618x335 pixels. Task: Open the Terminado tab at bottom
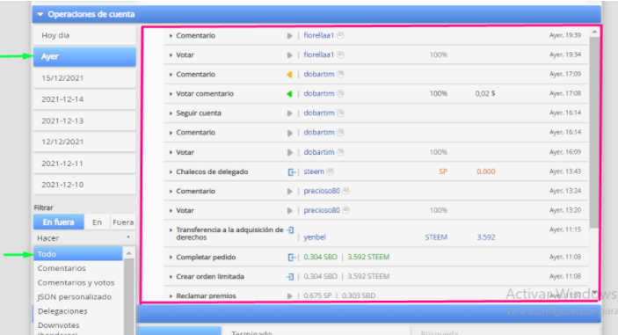251,332
